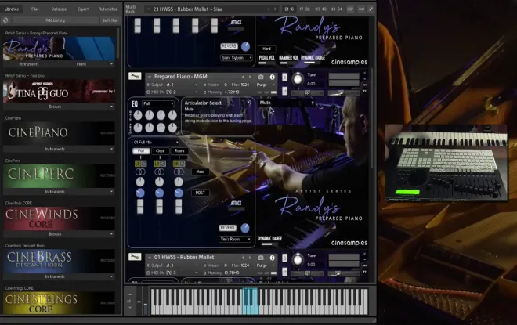Image resolution: width=517 pixels, height=325 pixels.
Task: Adjust blue reverb knob beside Tim's Room REVERB
Action: coord(245,228)
